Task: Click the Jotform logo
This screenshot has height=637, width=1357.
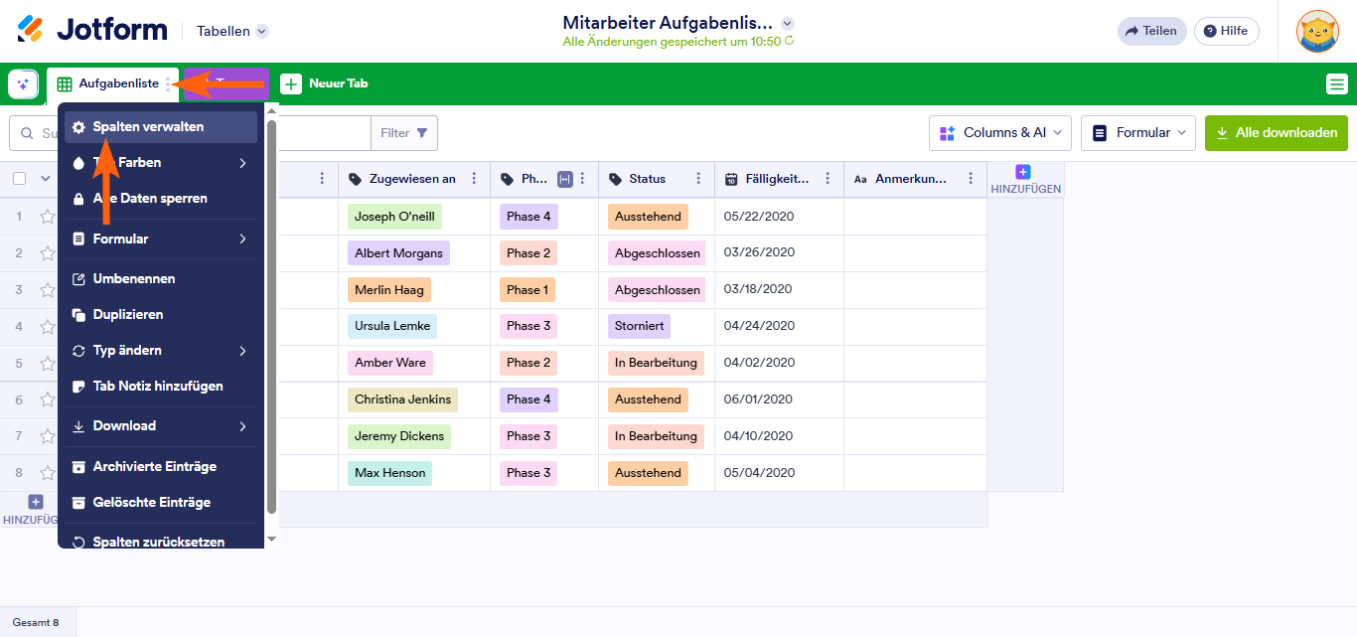Action: coord(92,30)
